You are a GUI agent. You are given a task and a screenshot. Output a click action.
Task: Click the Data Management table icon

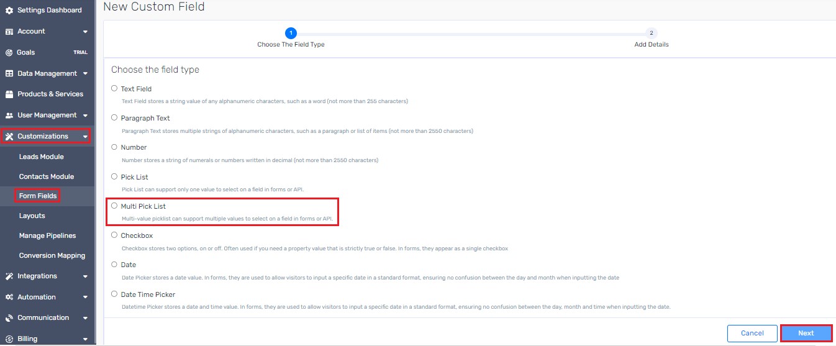(9, 73)
